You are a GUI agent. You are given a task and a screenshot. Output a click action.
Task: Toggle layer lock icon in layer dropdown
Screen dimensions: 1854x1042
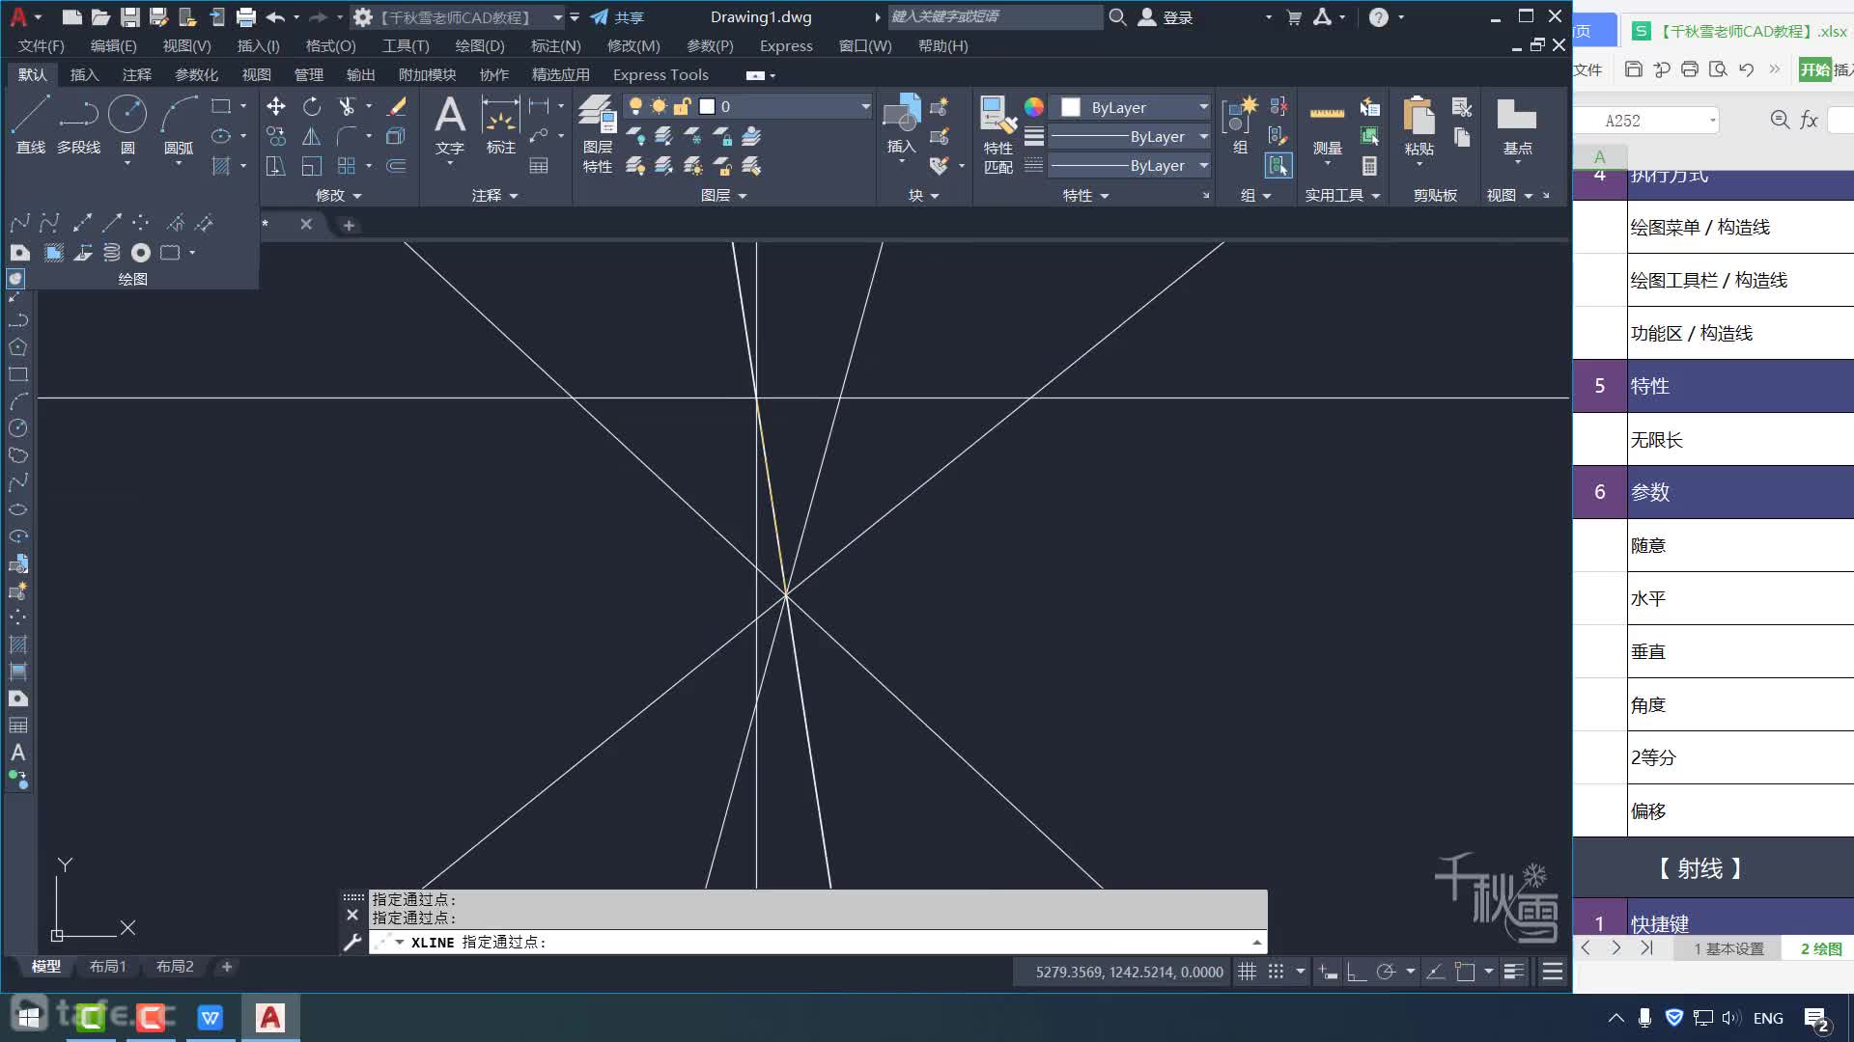point(682,106)
